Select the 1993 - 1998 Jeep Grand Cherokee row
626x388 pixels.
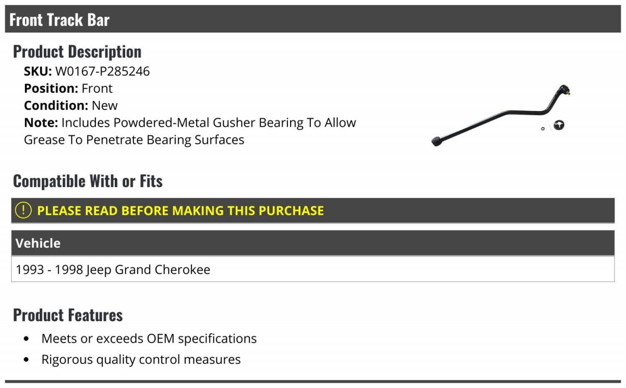click(113, 270)
